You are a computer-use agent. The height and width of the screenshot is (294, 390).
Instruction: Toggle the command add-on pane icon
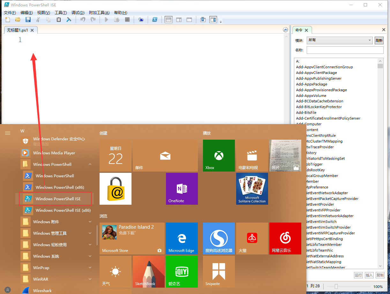213,20
